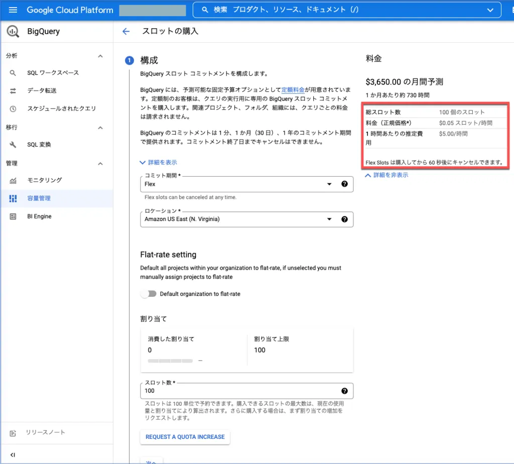Click the $5.00/時間 hourly cost value
Screen dimensions: 514x464
tap(453, 134)
